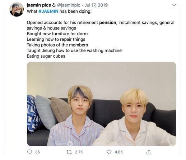Open the tweet options chevron menu
The image size is (186, 160).
174,5
